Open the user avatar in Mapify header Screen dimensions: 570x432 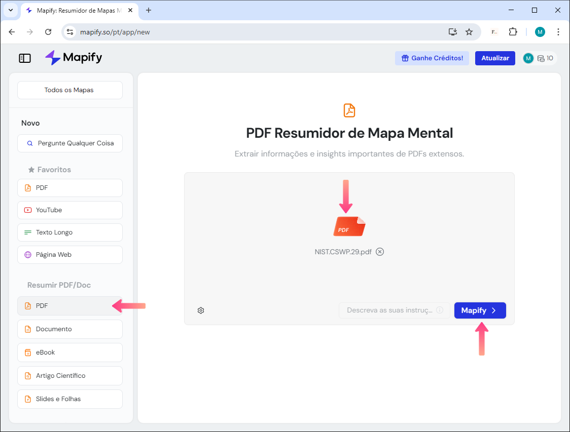coord(528,58)
